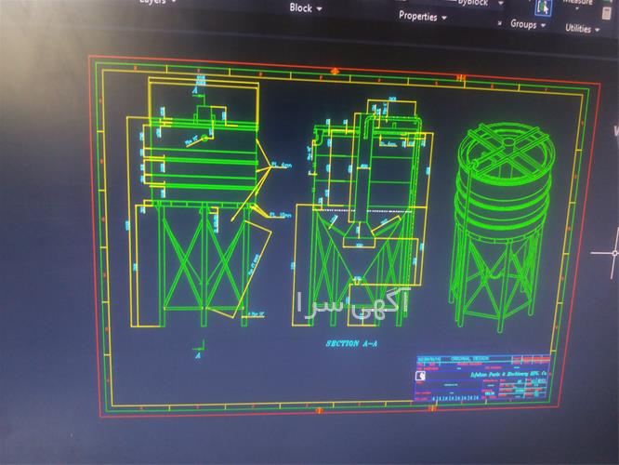The height and width of the screenshot is (465, 619).
Task: Select the middle section view drawing
Action: click(361, 214)
